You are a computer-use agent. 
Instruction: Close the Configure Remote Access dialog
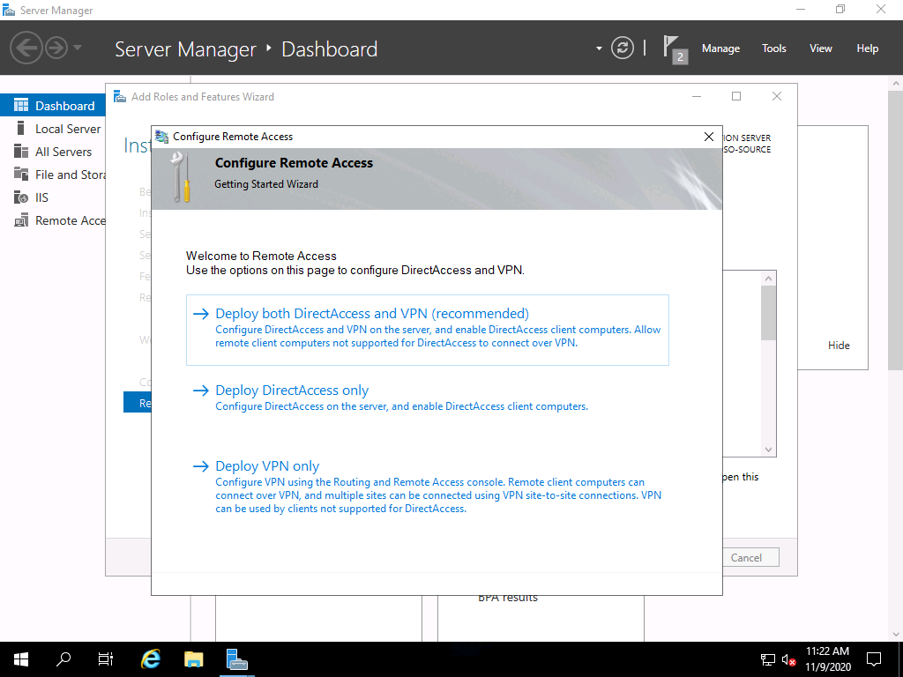tap(708, 137)
